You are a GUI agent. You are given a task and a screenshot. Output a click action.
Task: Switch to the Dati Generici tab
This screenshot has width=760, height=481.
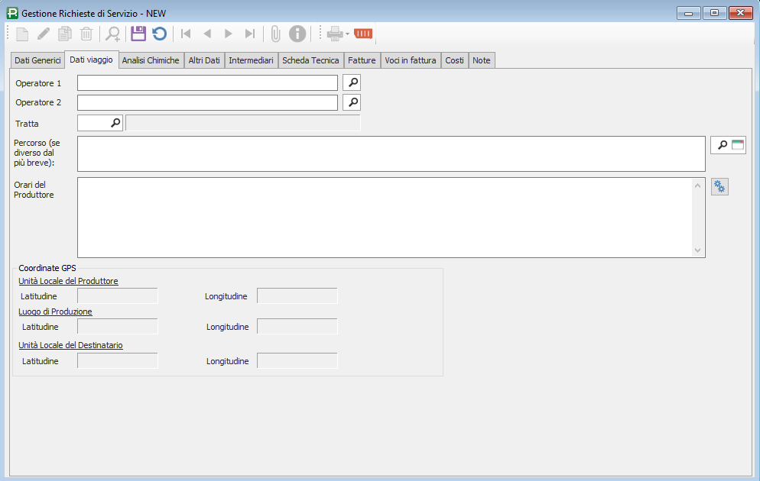[x=37, y=60]
